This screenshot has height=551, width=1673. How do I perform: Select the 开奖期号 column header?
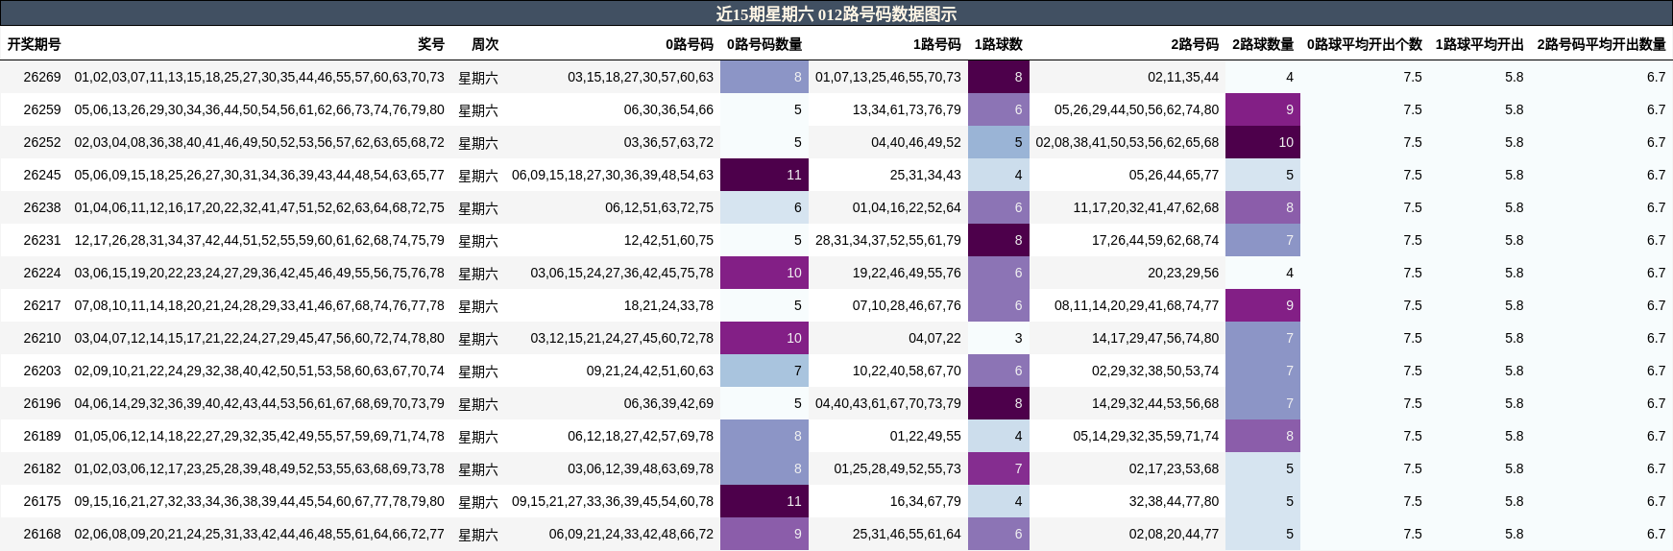click(35, 44)
